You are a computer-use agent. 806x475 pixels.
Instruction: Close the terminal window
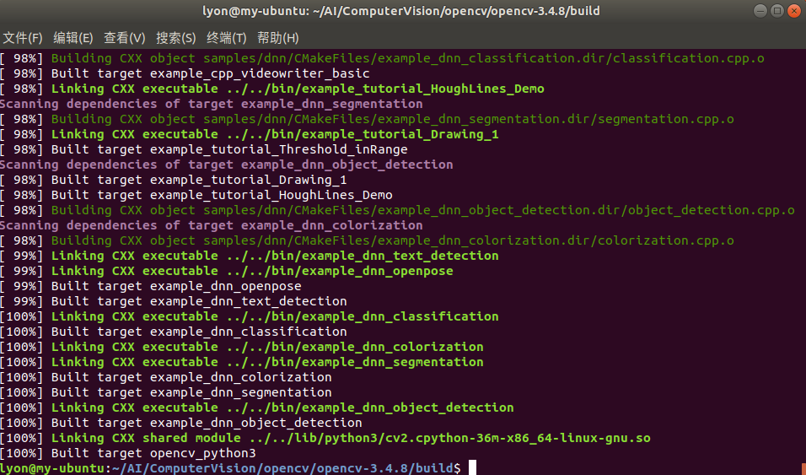click(794, 11)
